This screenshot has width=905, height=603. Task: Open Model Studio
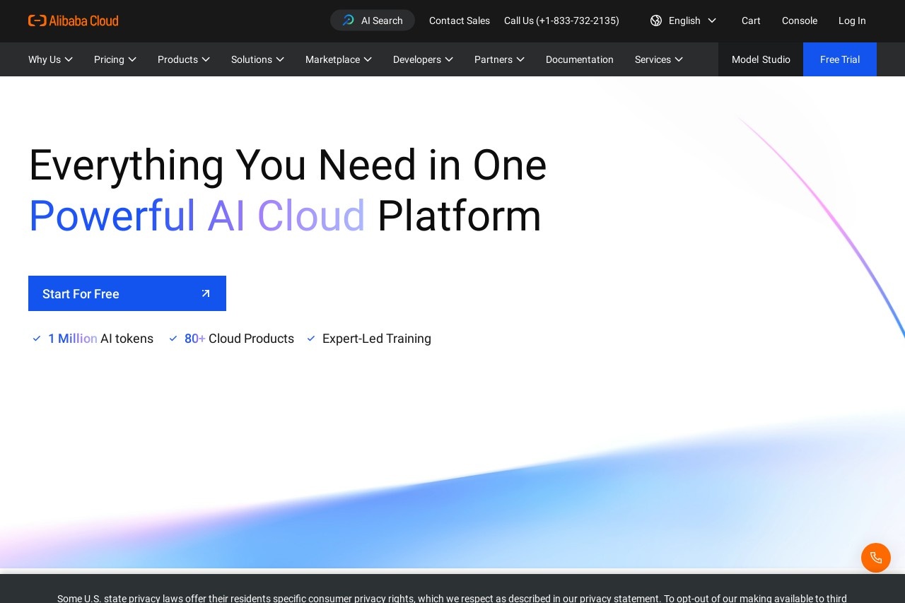[x=761, y=59]
